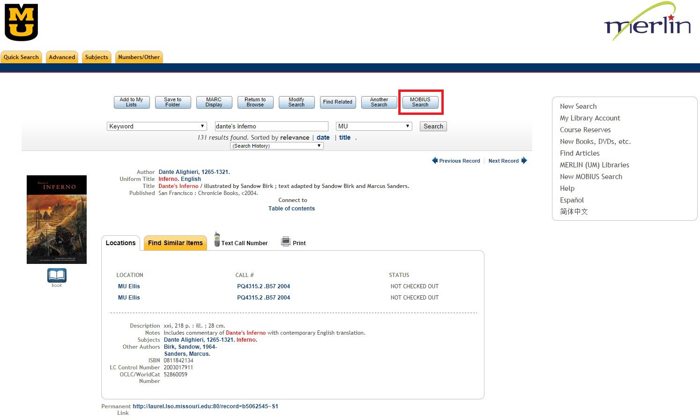Sort results by title

pos(345,137)
